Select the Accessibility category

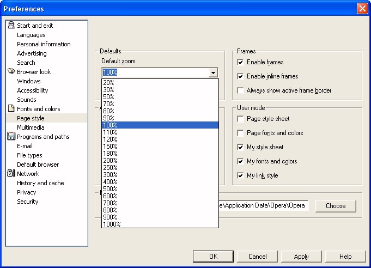pos(32,90)
